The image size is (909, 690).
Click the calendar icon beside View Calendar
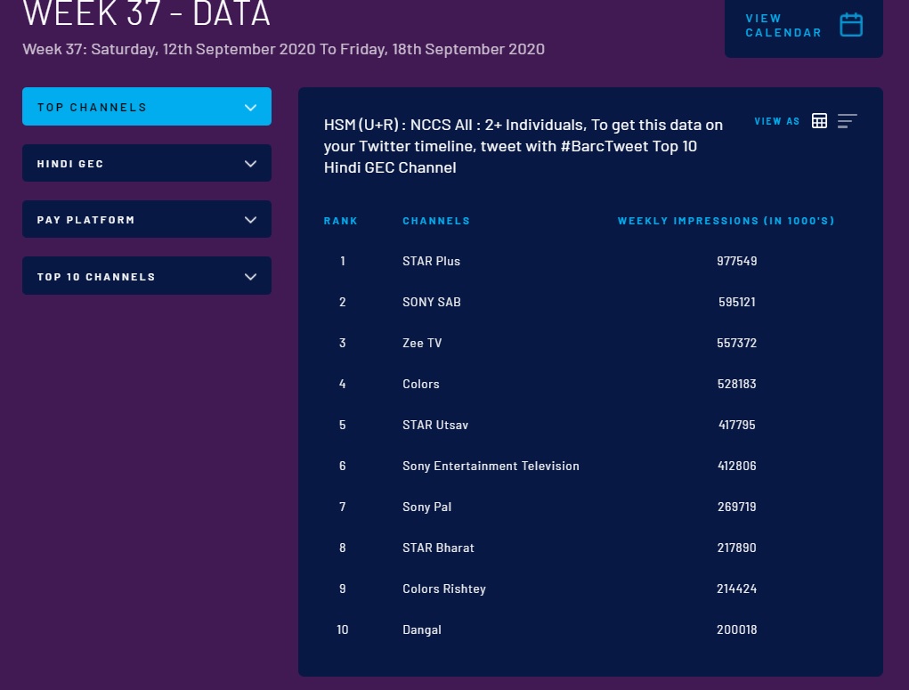851,25
